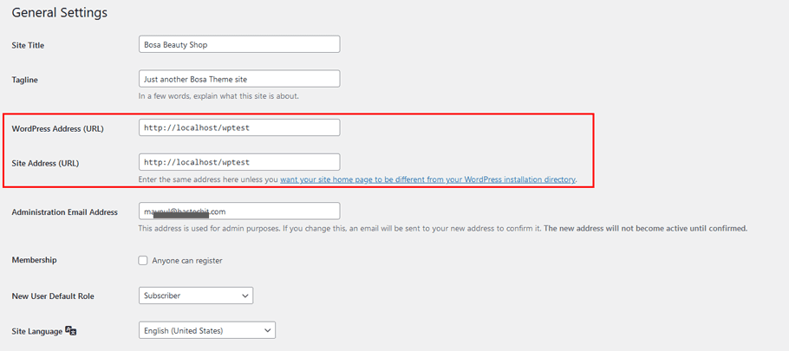Focus the WordPress Address (URL) field
The height and width of the screenshot is (351, 789).
[239, 127]
